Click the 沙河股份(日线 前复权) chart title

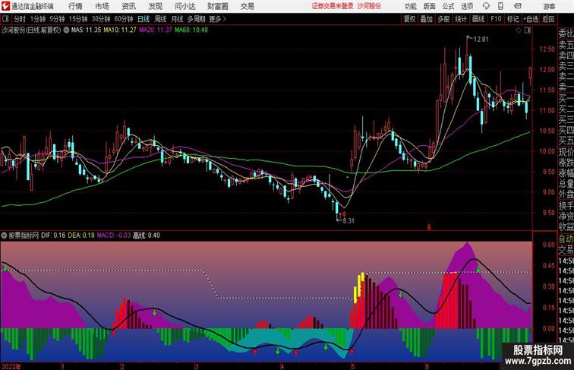[31, 30]
